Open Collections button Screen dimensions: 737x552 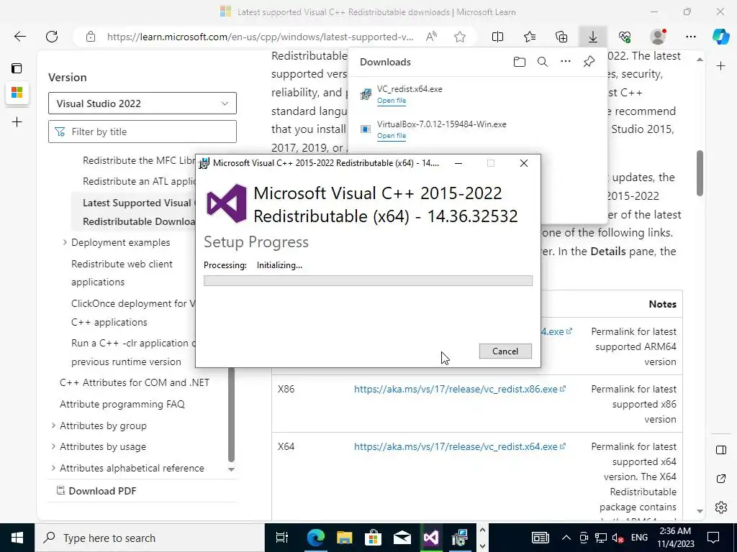[561, 37]
